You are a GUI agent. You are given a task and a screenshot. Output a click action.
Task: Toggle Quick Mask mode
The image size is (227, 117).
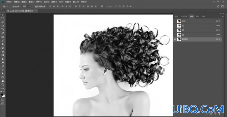[x=3, y=100]
